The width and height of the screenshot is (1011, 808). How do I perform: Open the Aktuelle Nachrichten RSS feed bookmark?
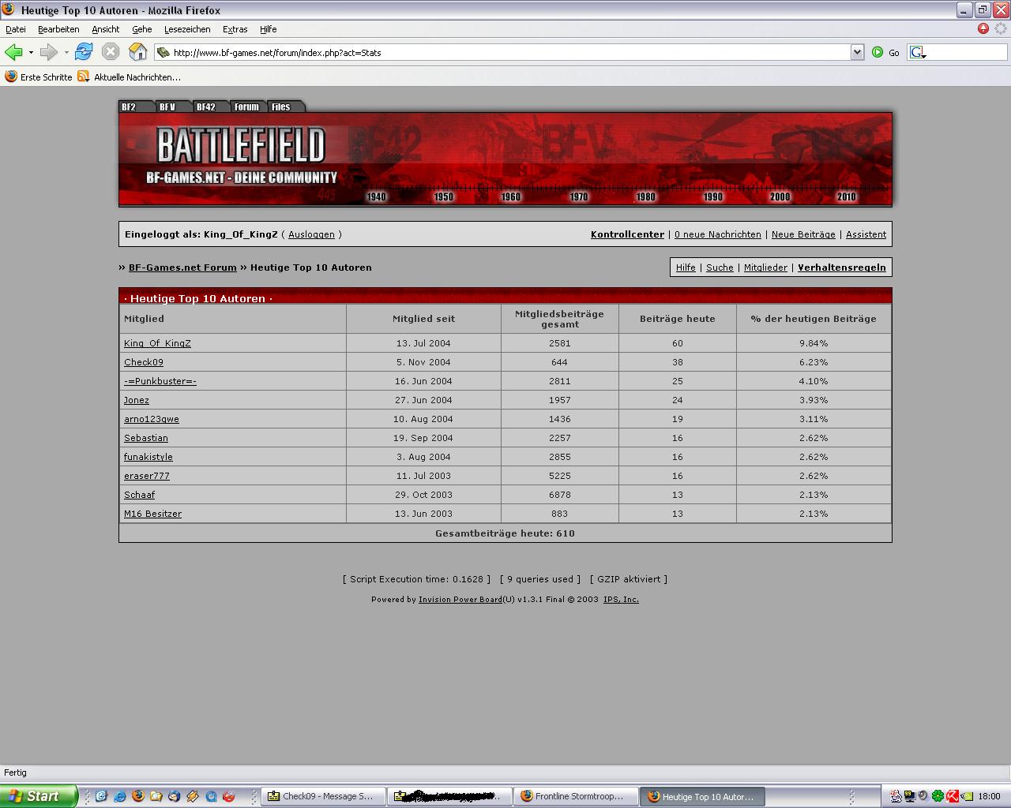tap(130, 77)
